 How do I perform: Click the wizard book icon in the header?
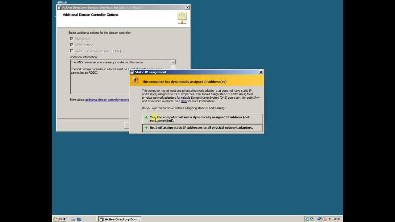coord(182,18)
